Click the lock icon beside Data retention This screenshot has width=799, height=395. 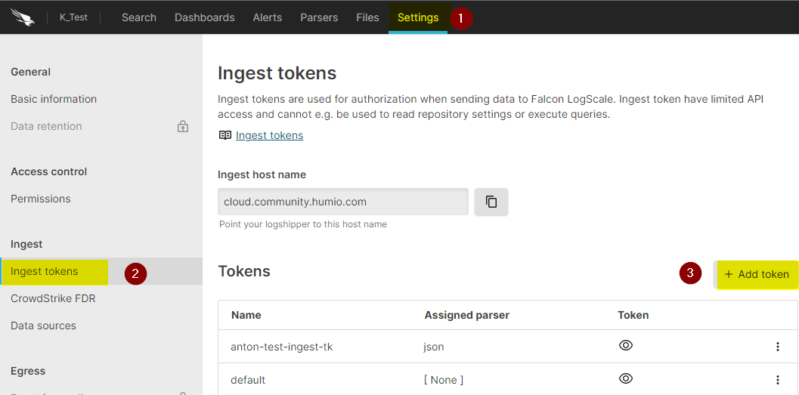182,126
